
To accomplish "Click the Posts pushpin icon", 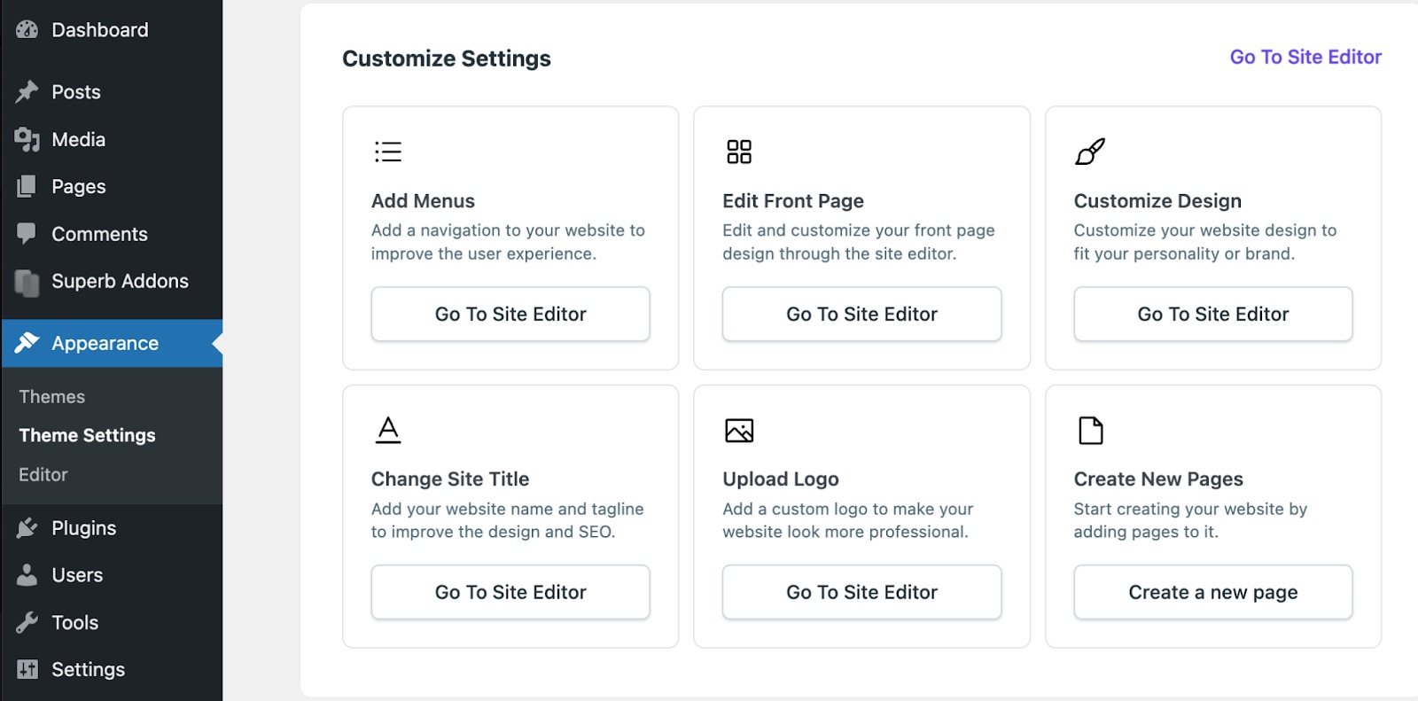I will 27,91.
